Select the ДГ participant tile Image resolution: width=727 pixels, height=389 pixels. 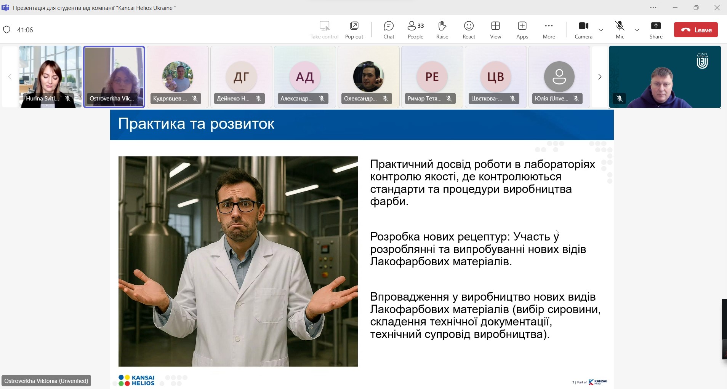coord(241,77)
